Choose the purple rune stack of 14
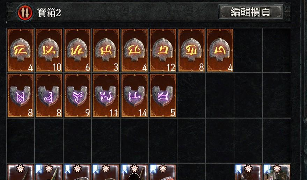307x180 pixels. 134,95
